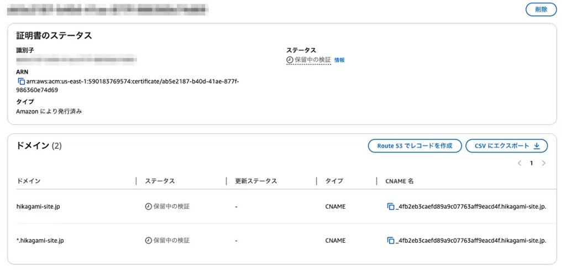Click the 更新ステータス column header
Screen dimensions: 566x271
click(x=256, y=181)
